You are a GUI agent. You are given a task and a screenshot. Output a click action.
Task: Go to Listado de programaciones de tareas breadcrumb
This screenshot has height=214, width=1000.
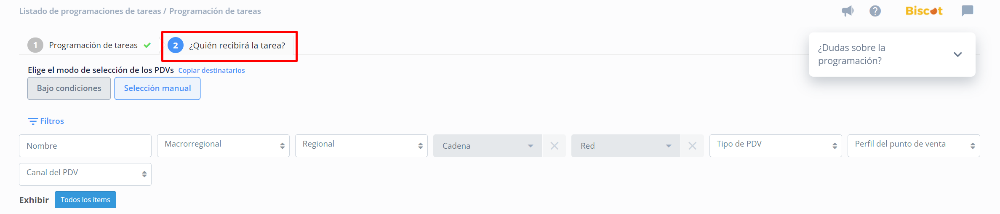[90, 11]
